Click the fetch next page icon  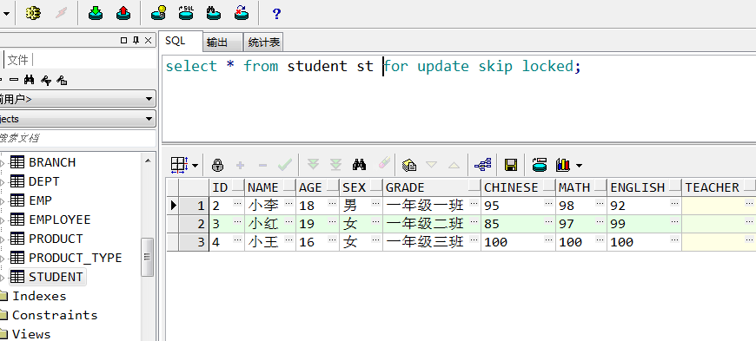pyautogui.click(x=314, y=165)
